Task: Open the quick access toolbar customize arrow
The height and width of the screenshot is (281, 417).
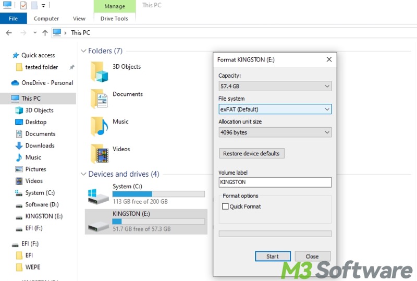Action: [43, 5]
